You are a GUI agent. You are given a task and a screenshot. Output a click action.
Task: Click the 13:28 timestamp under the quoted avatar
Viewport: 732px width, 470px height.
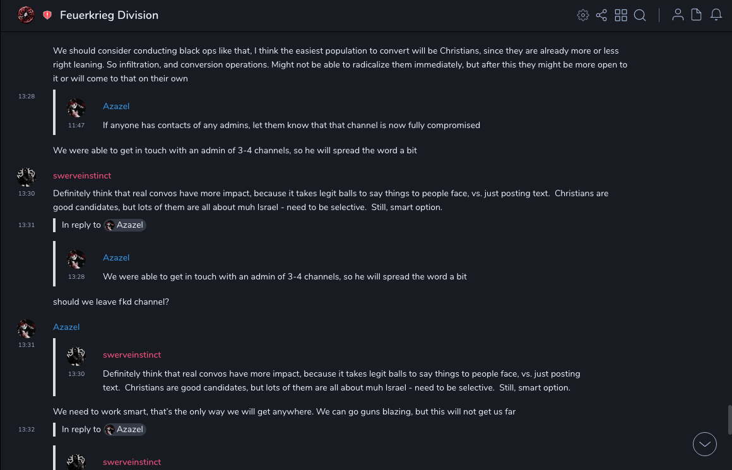pos(76,277)
